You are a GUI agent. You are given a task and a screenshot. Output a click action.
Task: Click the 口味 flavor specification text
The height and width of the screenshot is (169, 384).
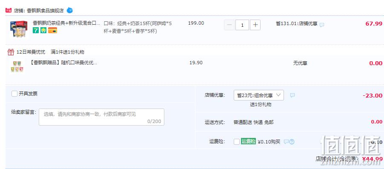point(138,27)
